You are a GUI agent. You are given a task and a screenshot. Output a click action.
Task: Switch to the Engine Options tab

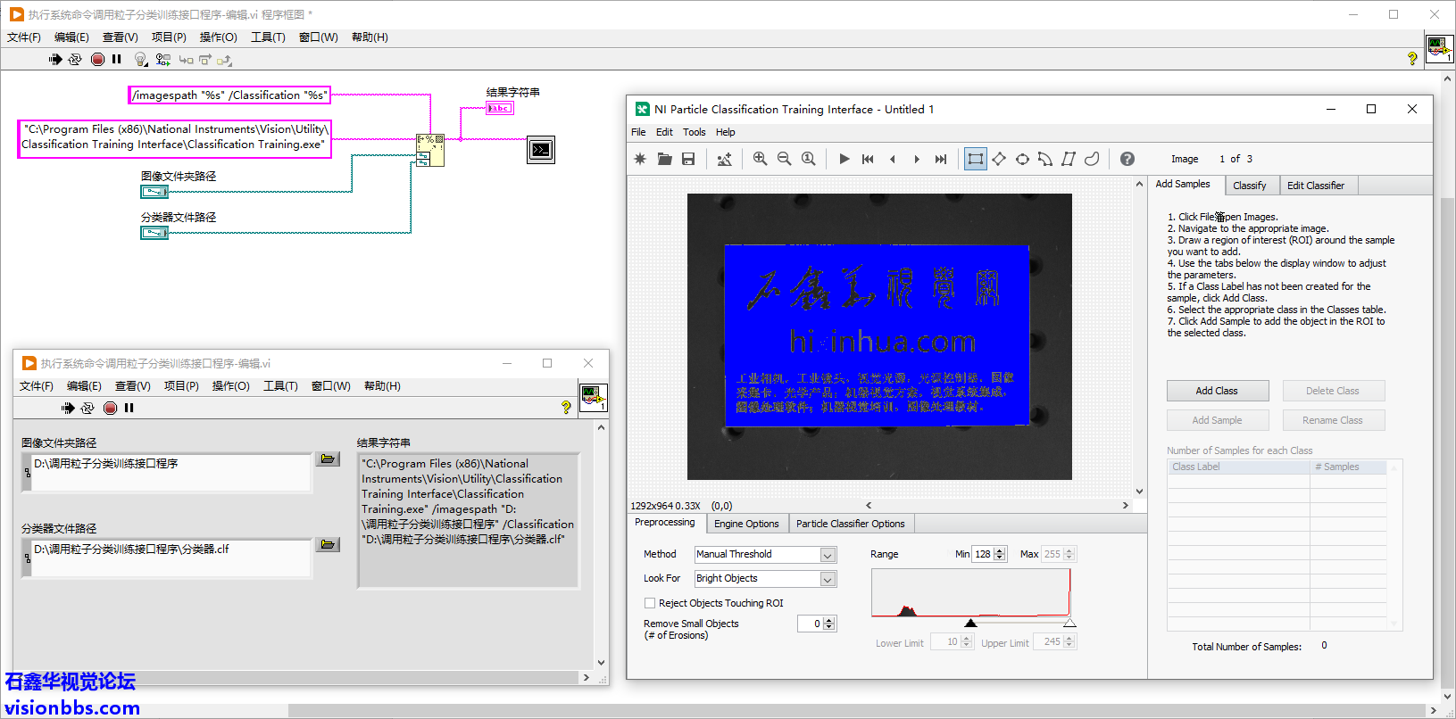745,524
